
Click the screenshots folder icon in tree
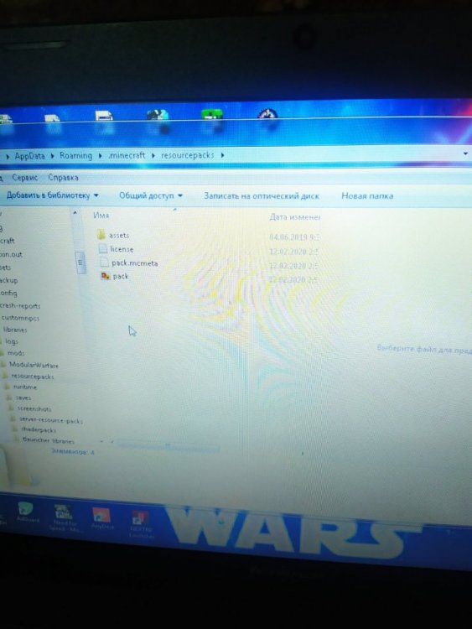pyautogui.click(x=12, y=408)
